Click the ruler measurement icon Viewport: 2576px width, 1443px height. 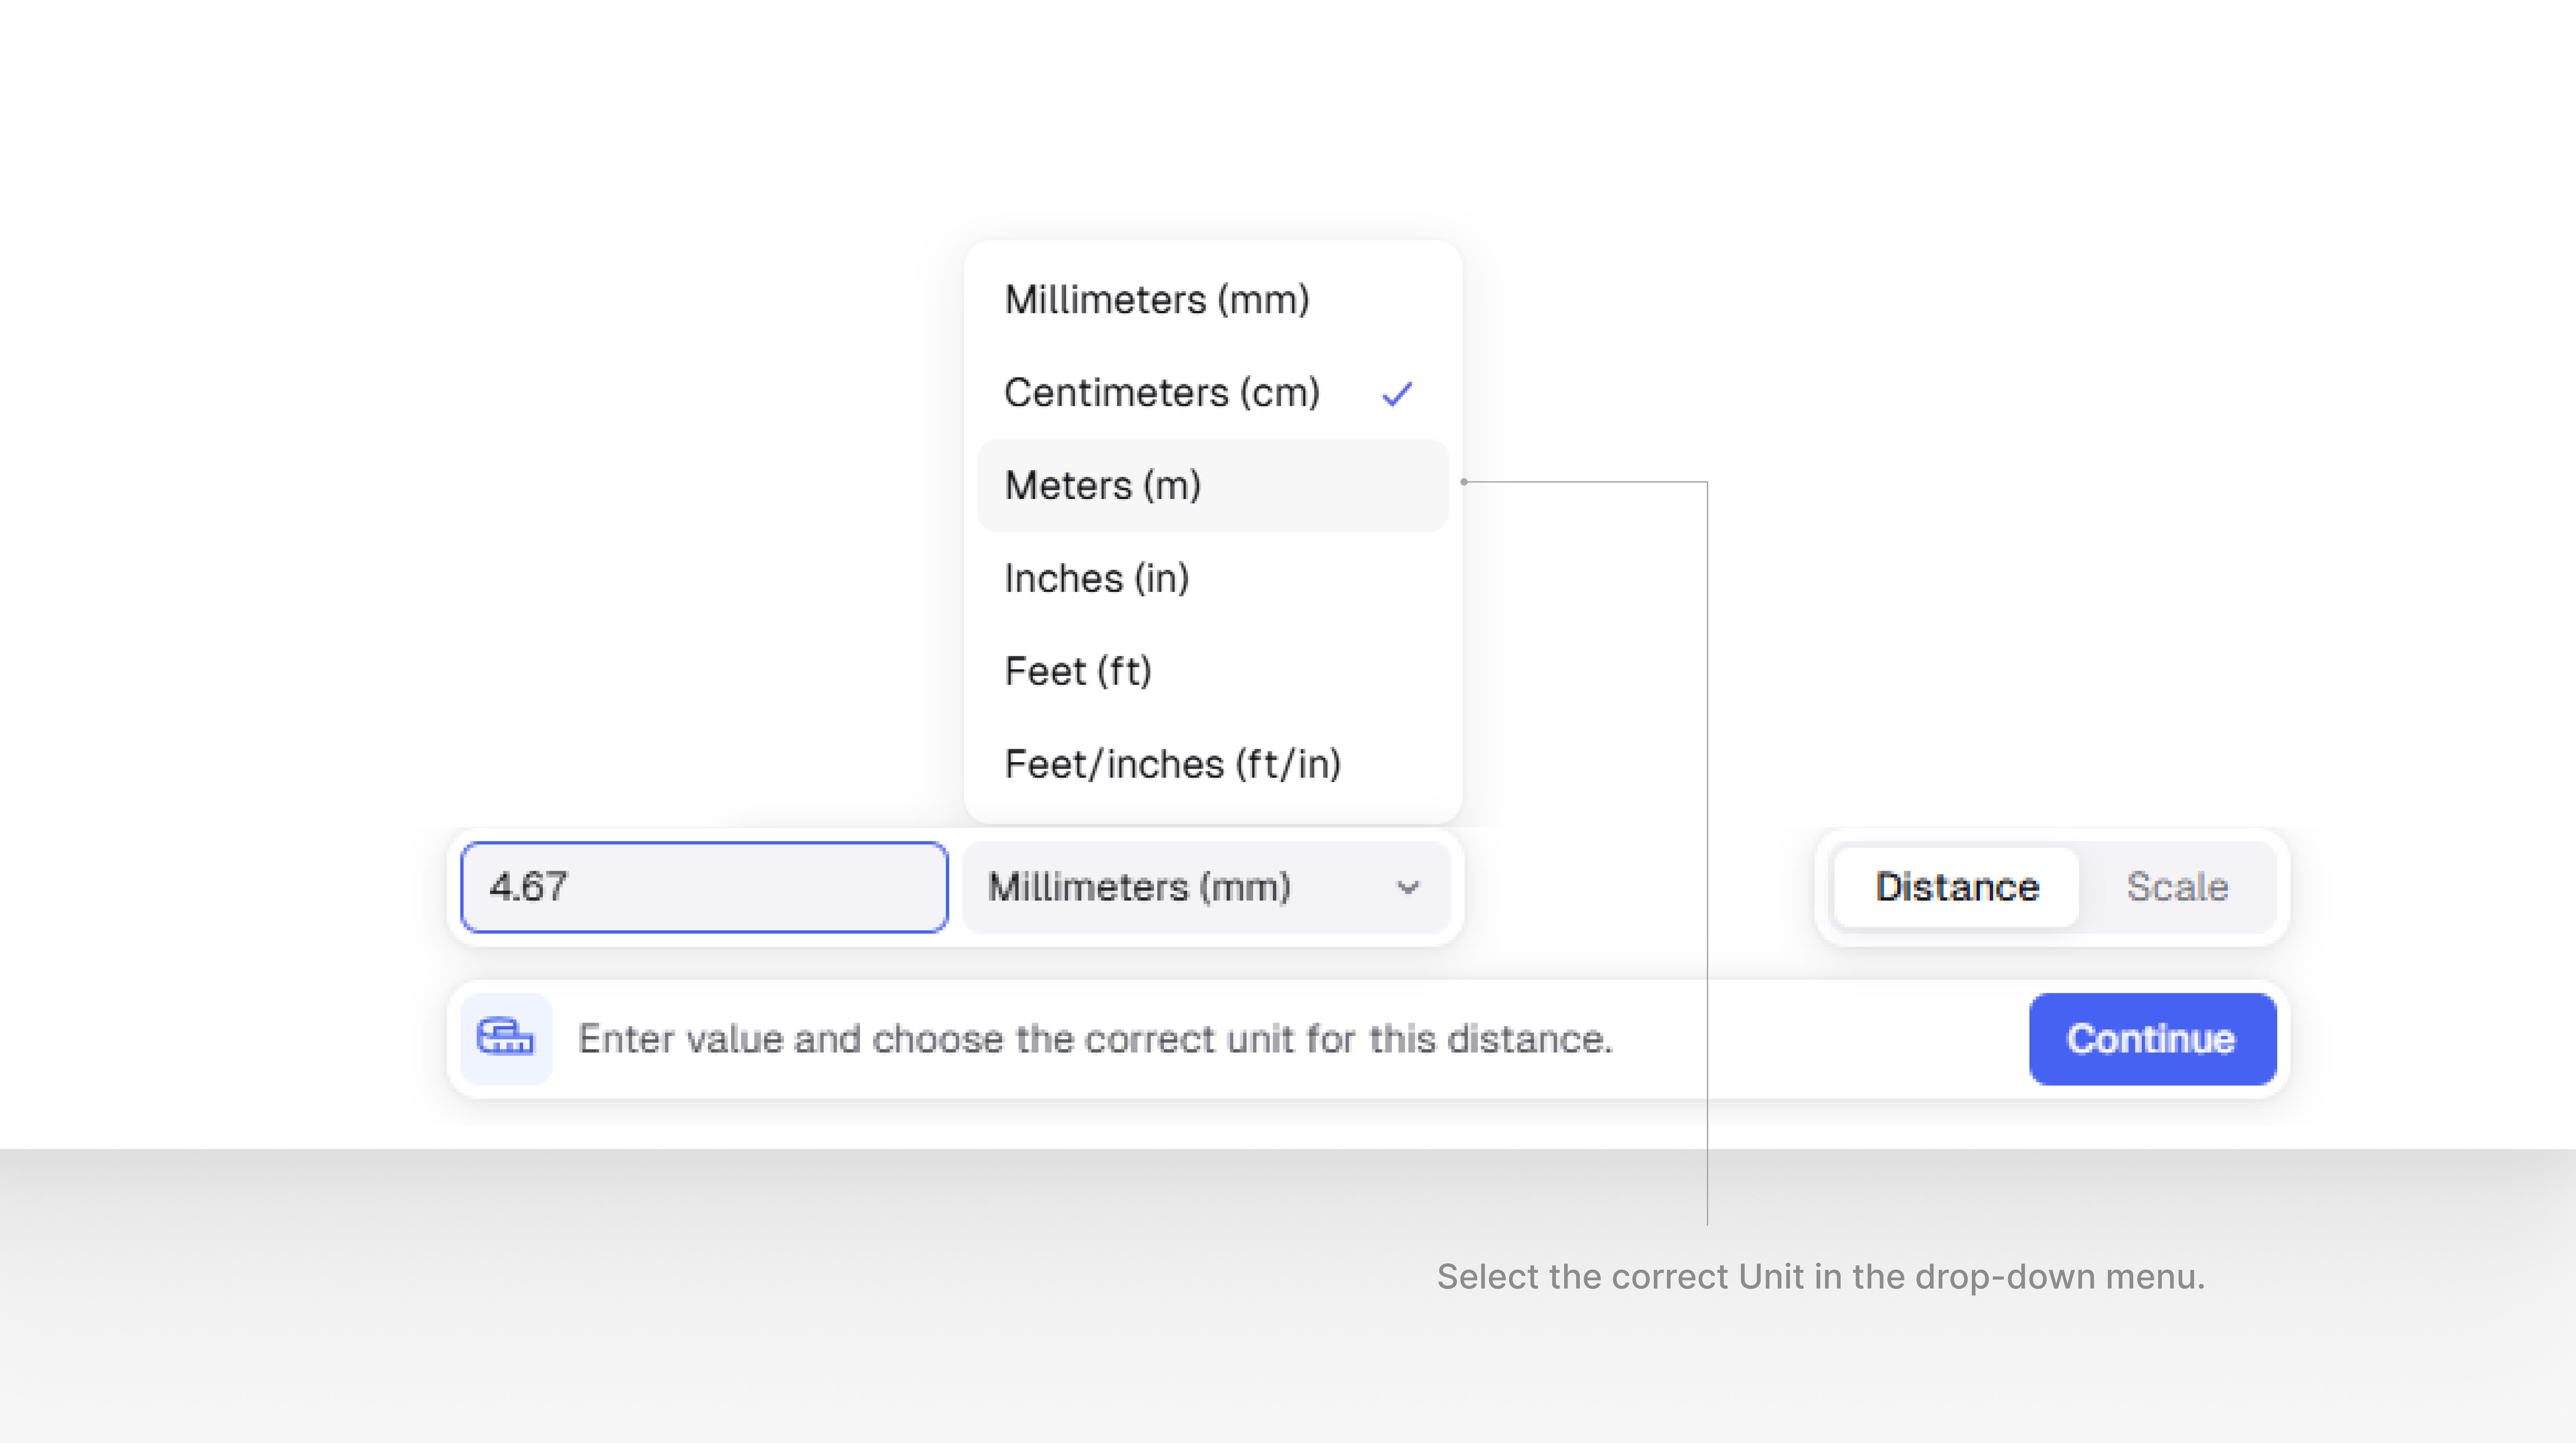506,1038
